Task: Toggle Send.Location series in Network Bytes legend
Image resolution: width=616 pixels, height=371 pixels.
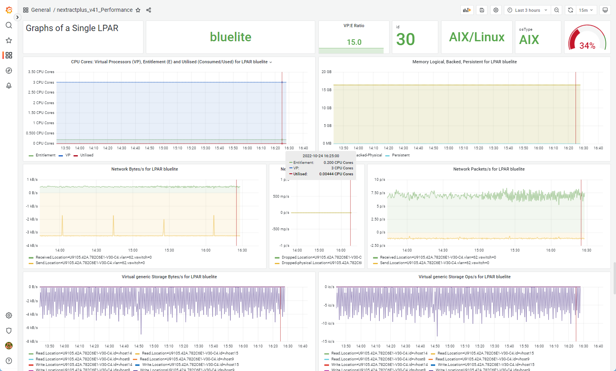Action: [x=90, y=263]
